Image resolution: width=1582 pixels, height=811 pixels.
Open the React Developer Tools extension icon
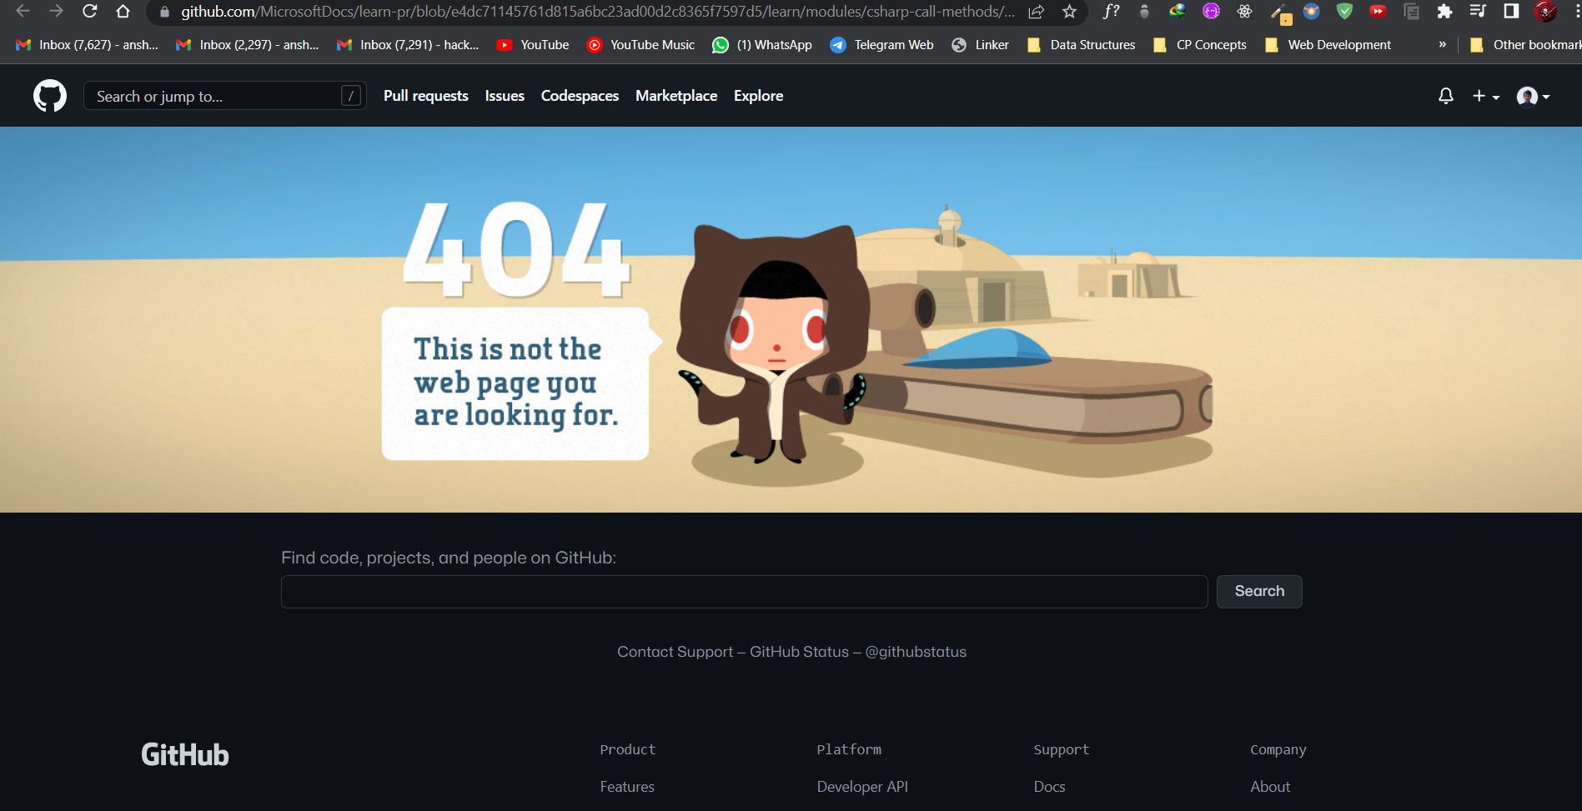[1244, 12]
